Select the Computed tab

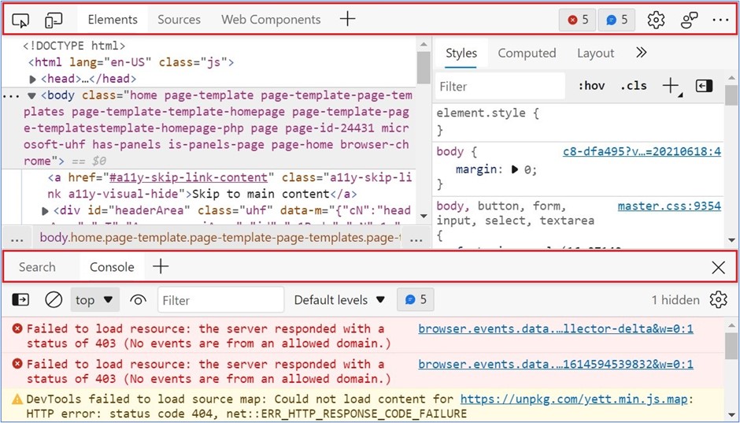click(x=527, y=54)
